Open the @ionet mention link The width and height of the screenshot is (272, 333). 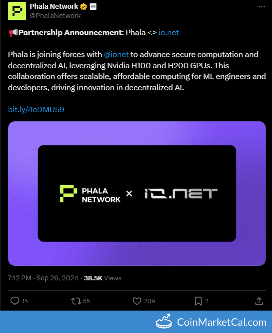[116, 55]
